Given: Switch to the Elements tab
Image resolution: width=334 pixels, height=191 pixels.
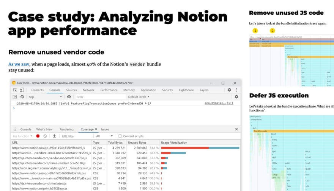Looking at the screenshot, I should (x=37, y=90).
